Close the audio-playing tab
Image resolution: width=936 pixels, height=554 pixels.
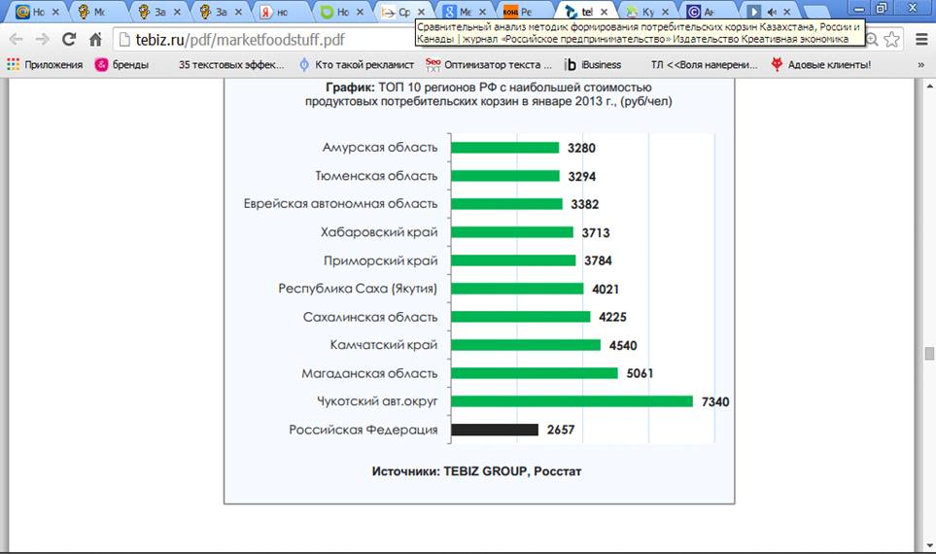(787, 12)
